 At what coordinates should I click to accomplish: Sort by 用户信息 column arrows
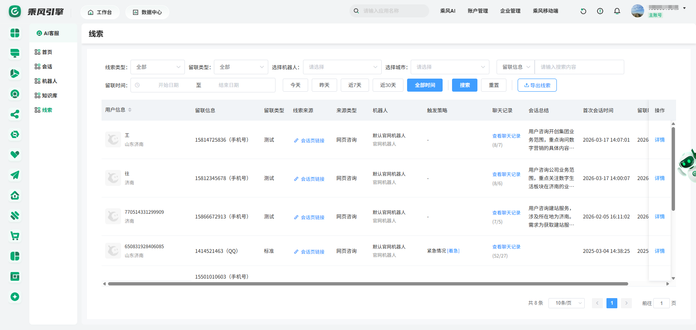[130, 110]
